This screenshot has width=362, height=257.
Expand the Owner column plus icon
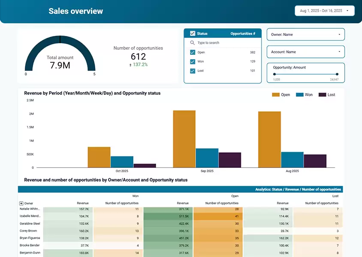[21, 203]
